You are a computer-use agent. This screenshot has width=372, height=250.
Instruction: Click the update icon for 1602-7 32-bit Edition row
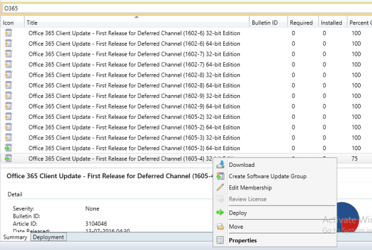pos(8,53)
